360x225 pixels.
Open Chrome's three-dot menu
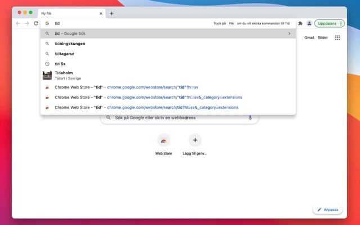pos(341,24)
